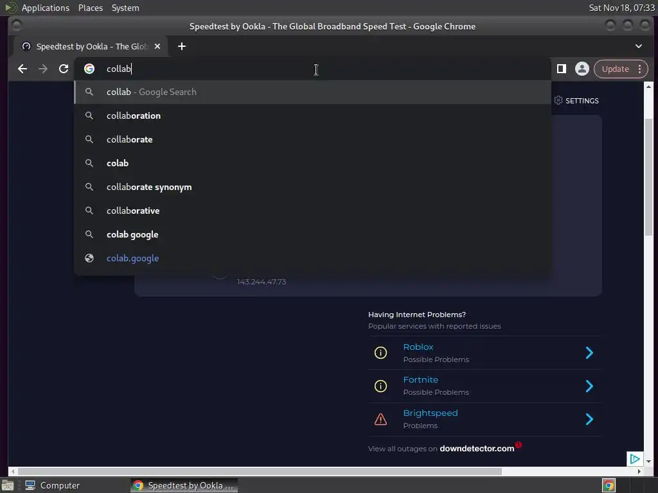Click the Chrome icon in bottom tray

(609, 485)
